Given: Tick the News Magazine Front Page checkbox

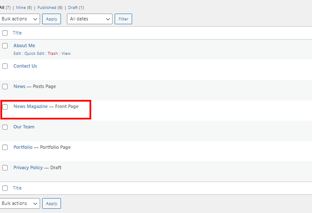Looking at the screenshot, I should 5,107.
